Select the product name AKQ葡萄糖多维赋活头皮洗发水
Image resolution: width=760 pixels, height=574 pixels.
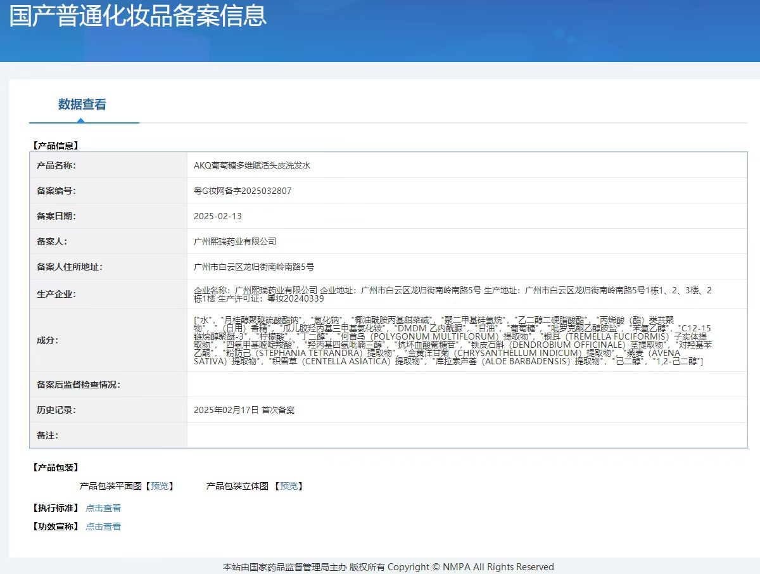click(252, 165)
